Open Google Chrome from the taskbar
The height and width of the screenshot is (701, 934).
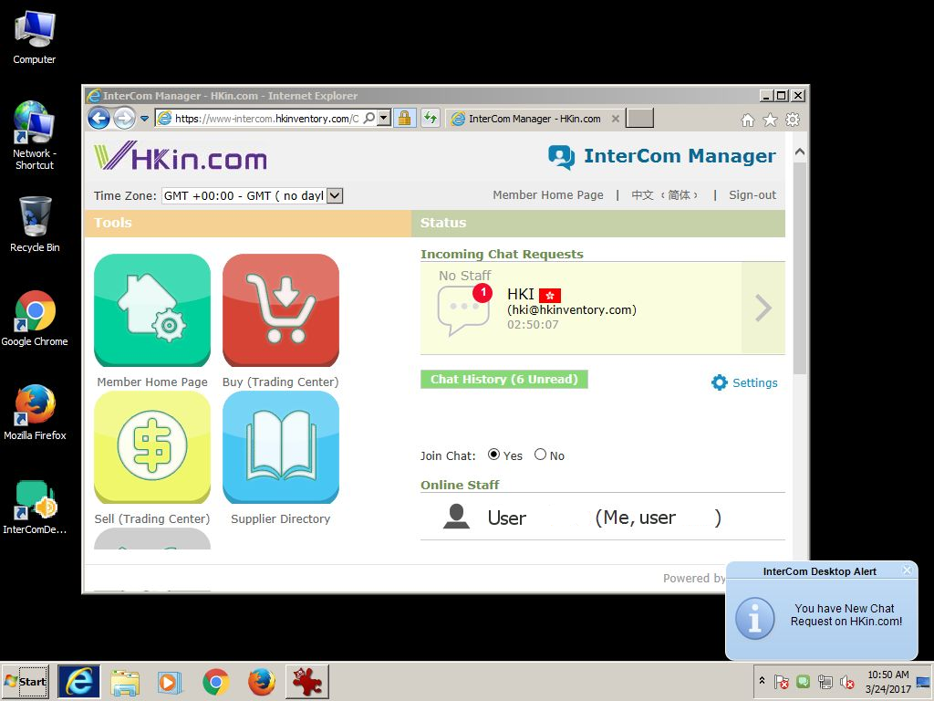216,682
